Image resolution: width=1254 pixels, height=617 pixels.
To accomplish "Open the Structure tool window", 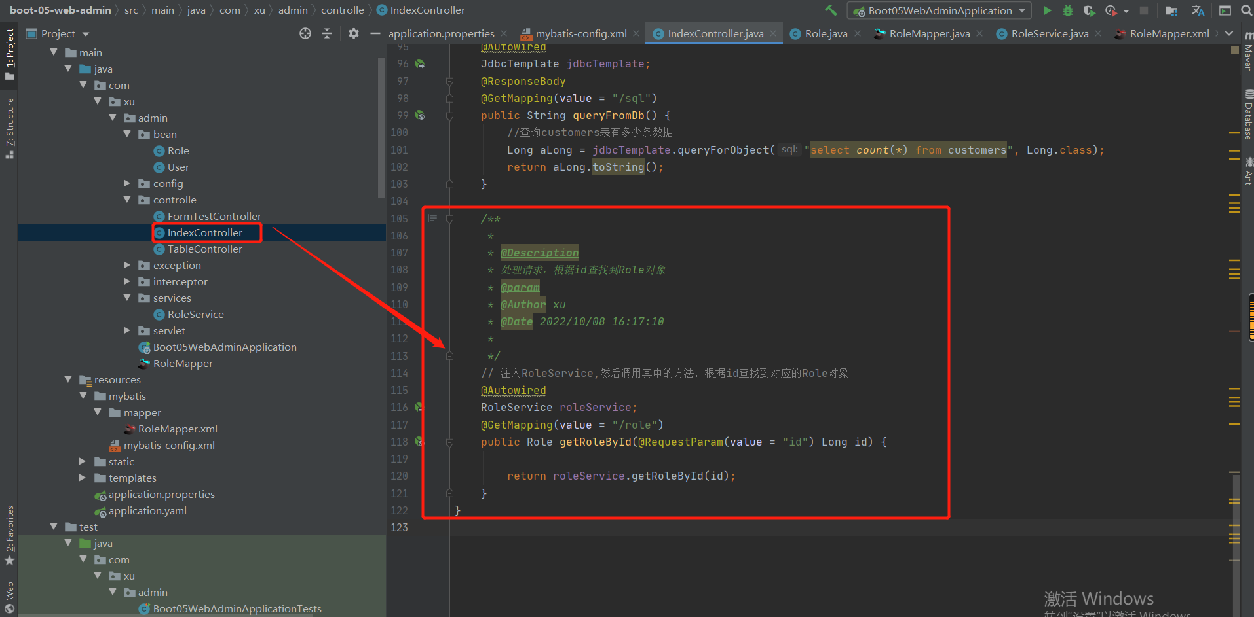I will (10, 128).
